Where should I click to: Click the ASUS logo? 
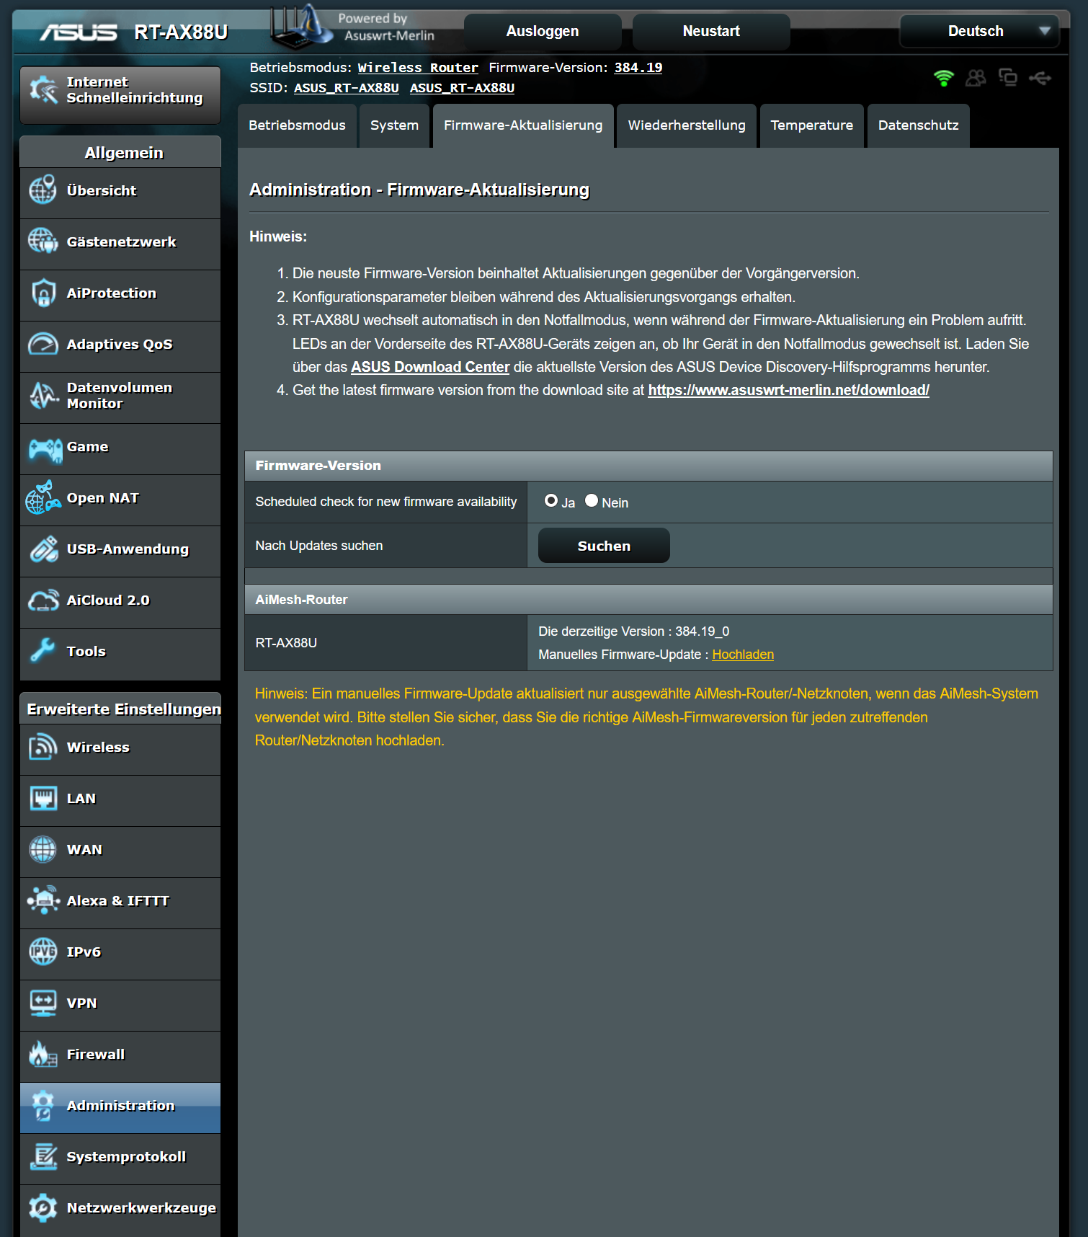pyautogui.click(x=78, y=32)
